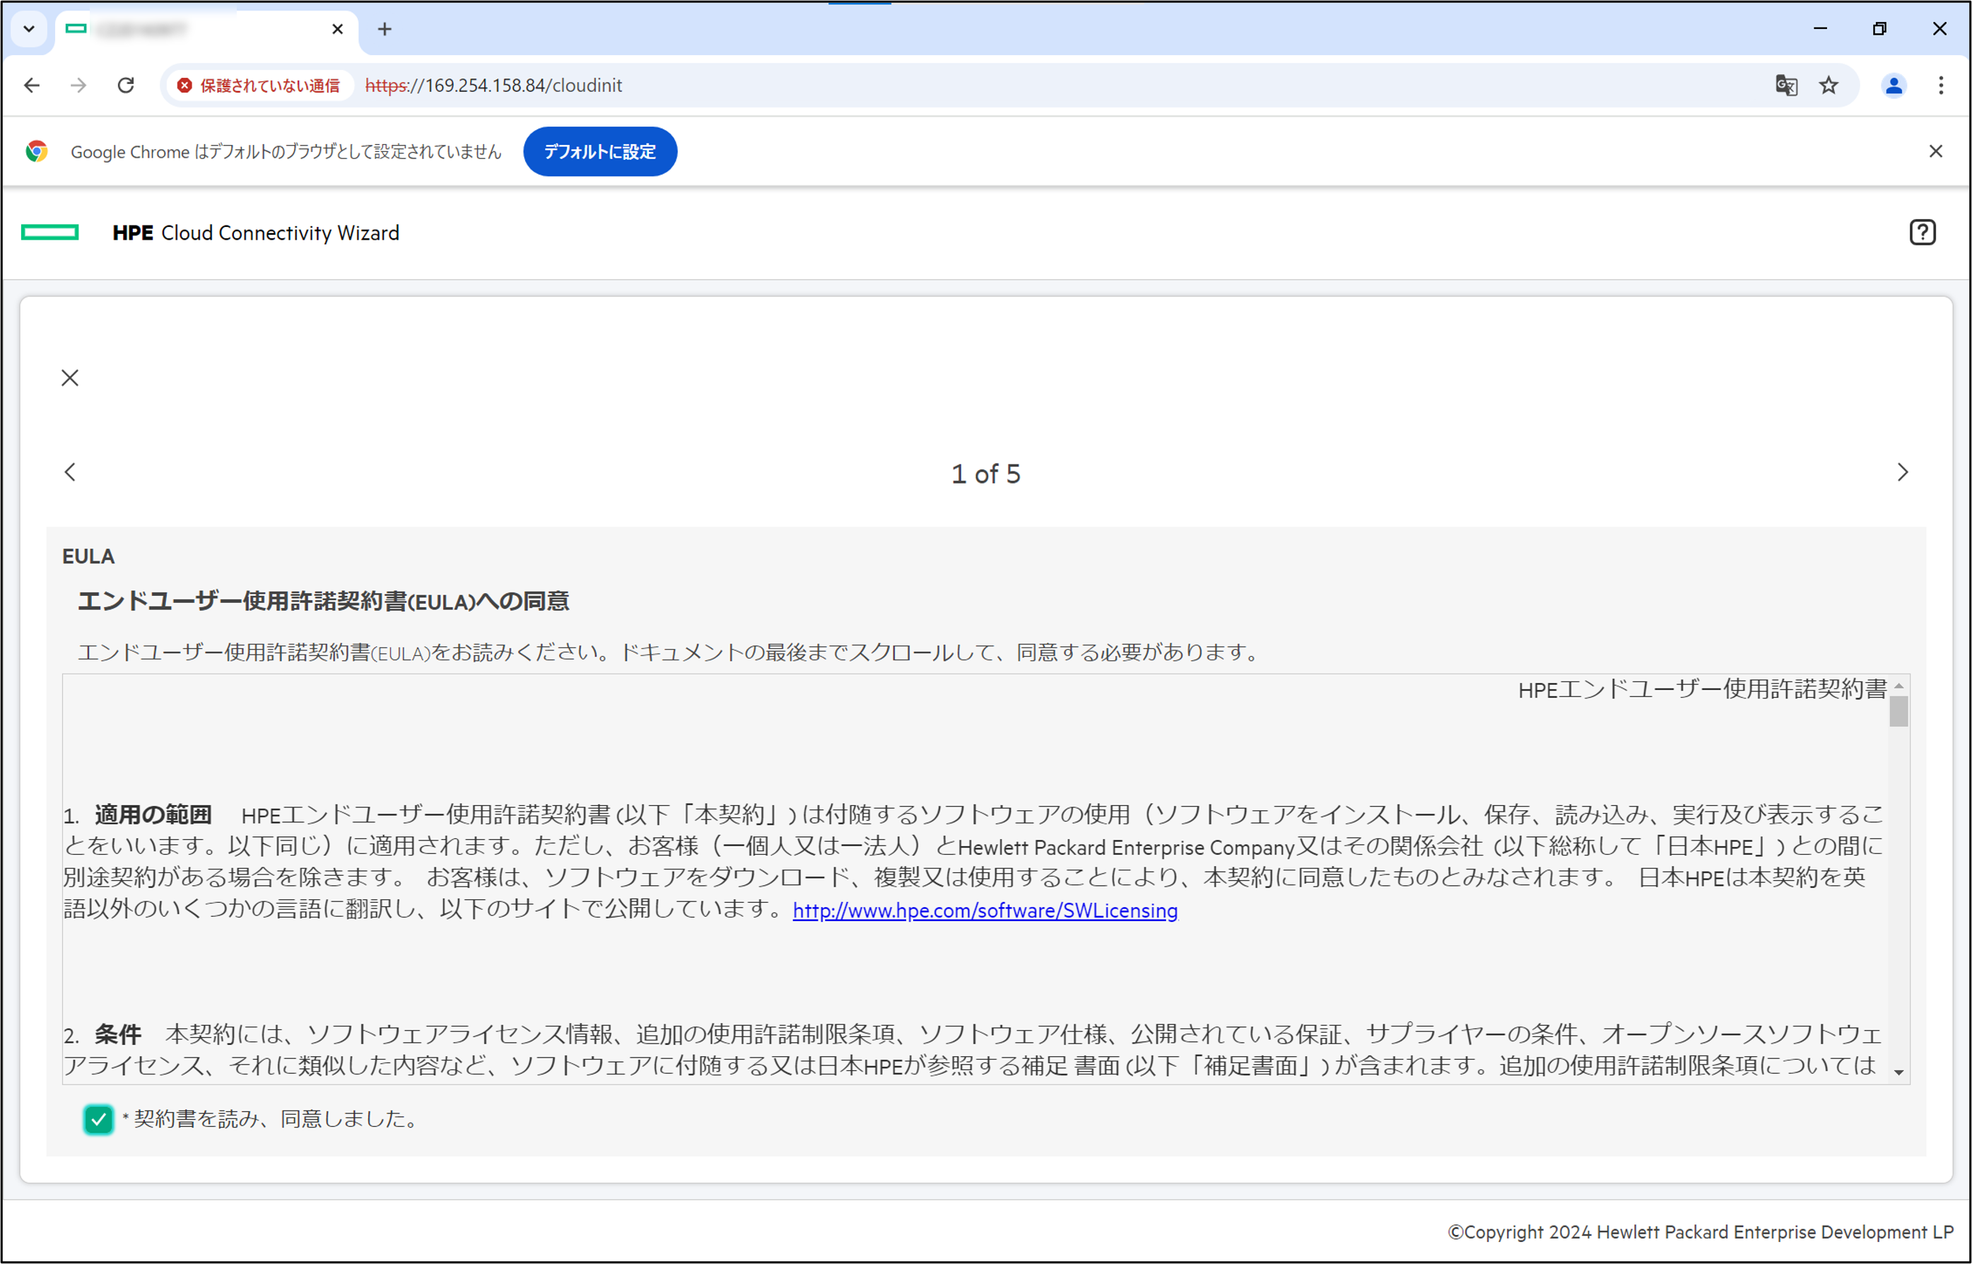Open the Chrome three-dot menu

click(1941, 86)
